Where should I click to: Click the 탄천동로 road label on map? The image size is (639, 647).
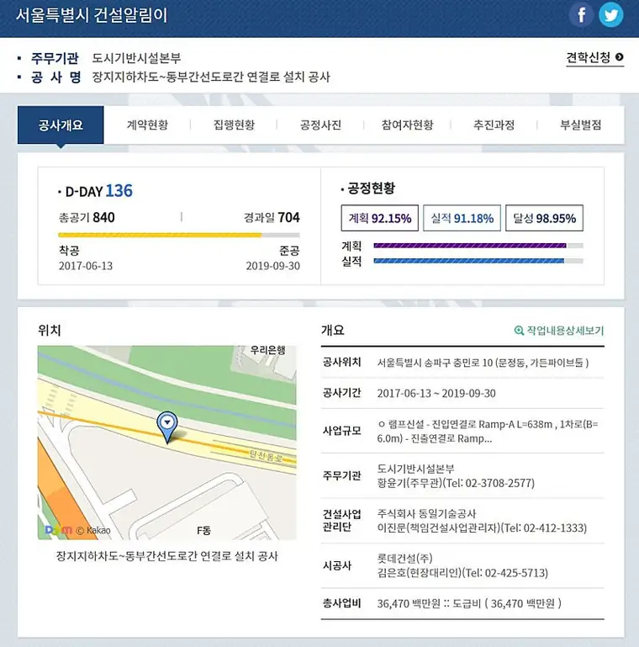point(267,456)
